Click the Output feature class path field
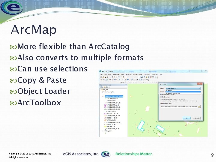This screenshot has width=216, height=162. 179,106
